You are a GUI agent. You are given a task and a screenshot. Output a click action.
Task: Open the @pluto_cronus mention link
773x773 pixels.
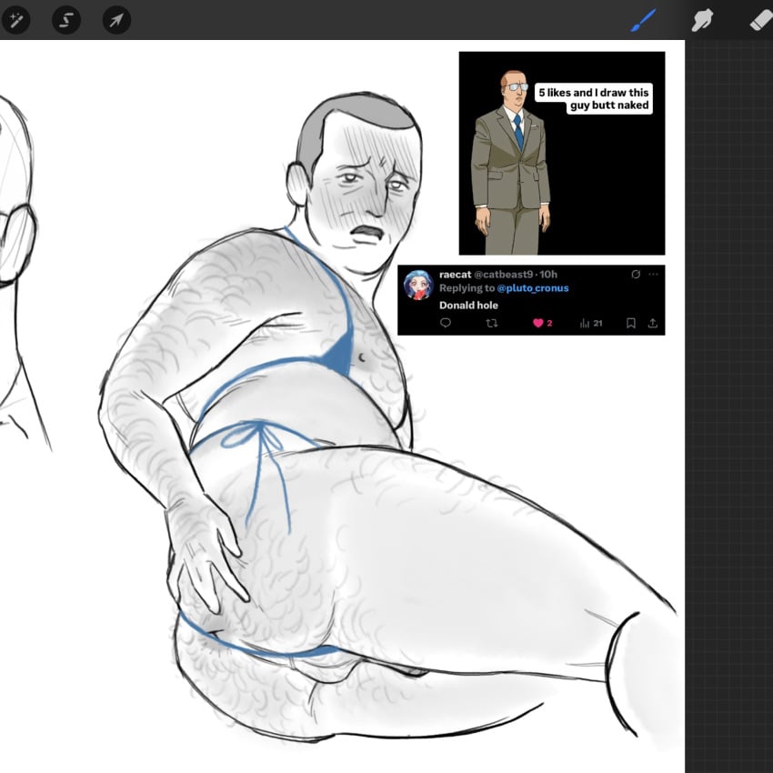pyautogui.click(x=532, y=288)
